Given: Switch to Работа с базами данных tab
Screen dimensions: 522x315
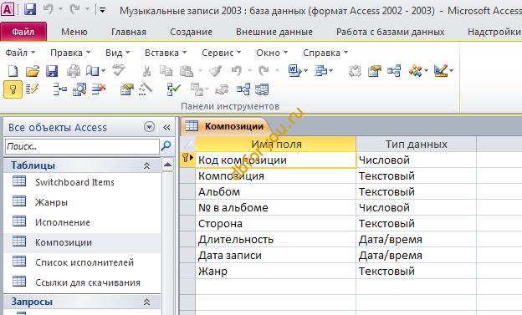Looking at the screenshot, I should click(x=390, y=32).
